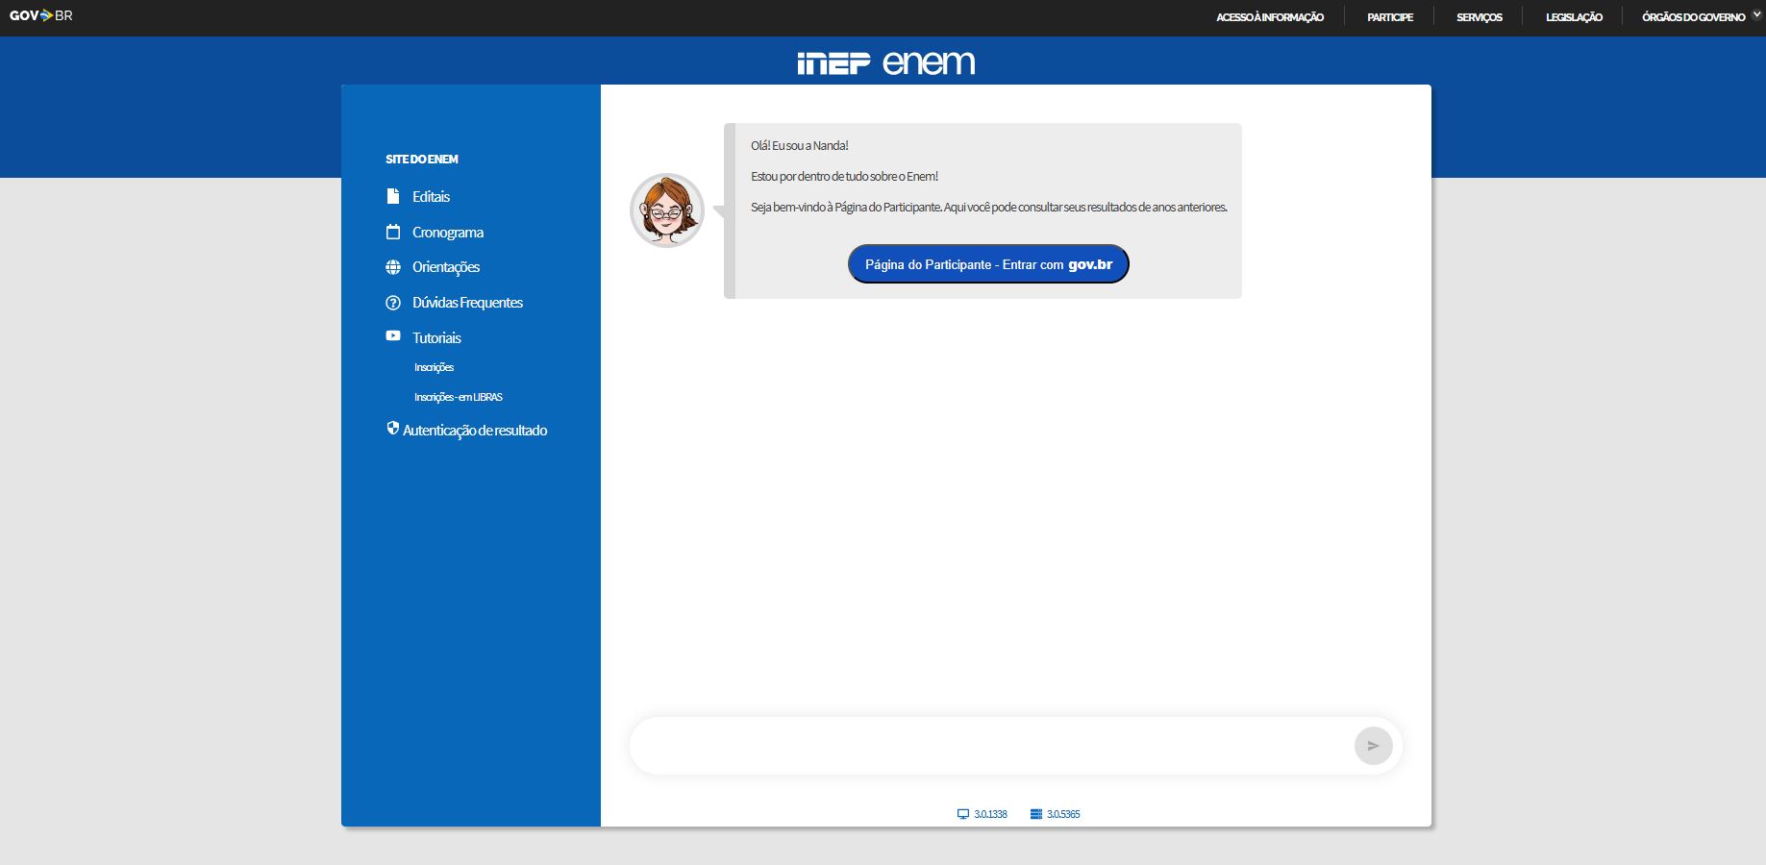1766x865 pixels.
Task: Click the server version icon
Action: [1036, 814]
